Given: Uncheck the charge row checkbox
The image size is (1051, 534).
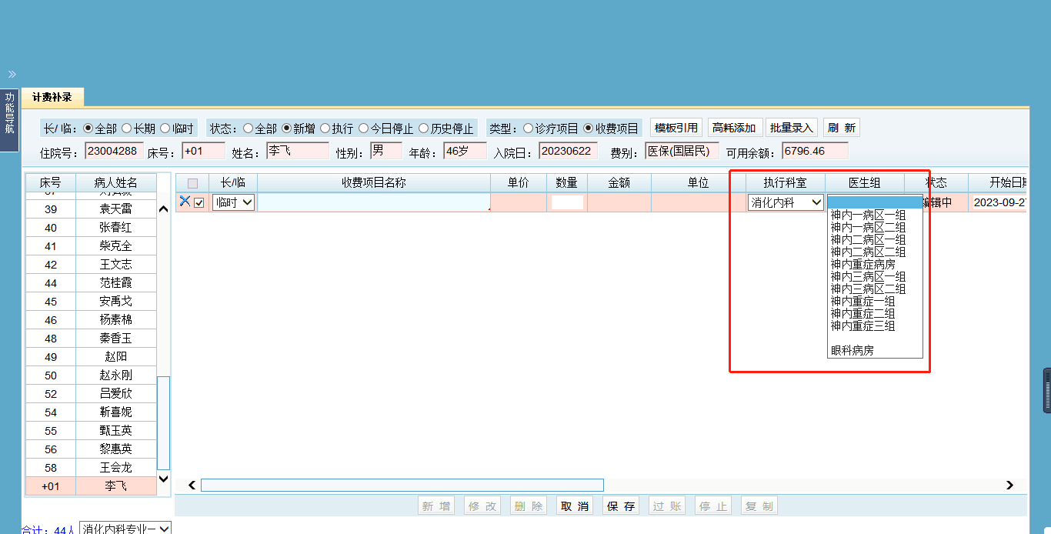Looking at the screenshot, I should pyautogui.click(x=199, y=202).
